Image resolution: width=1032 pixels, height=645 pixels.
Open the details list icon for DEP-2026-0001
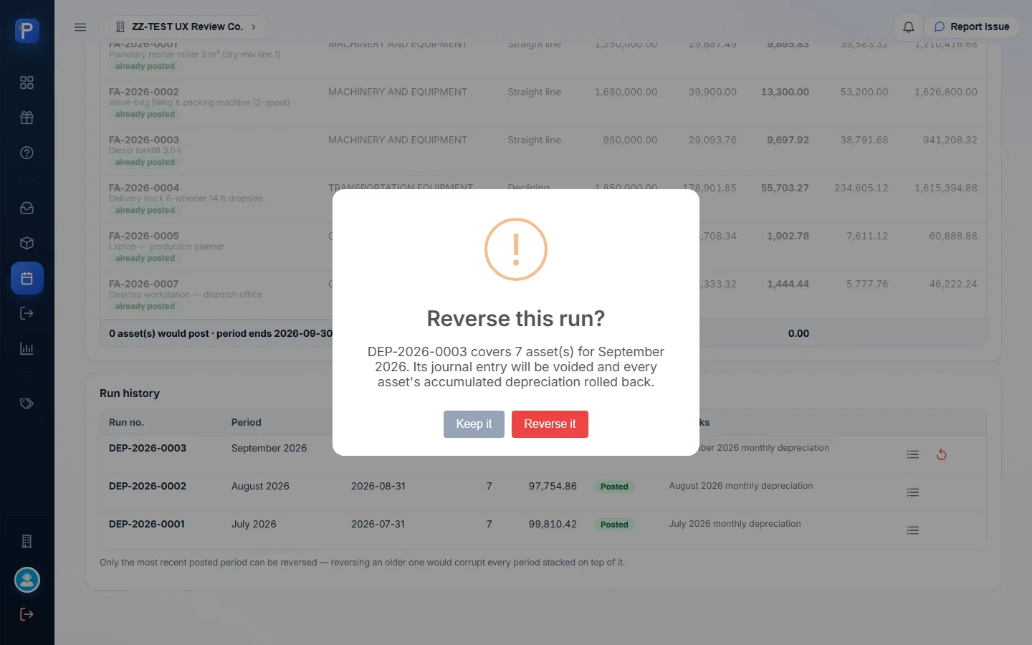click(912, 530)
